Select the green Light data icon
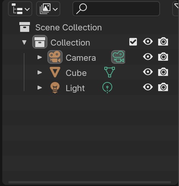 click(107, 87)
